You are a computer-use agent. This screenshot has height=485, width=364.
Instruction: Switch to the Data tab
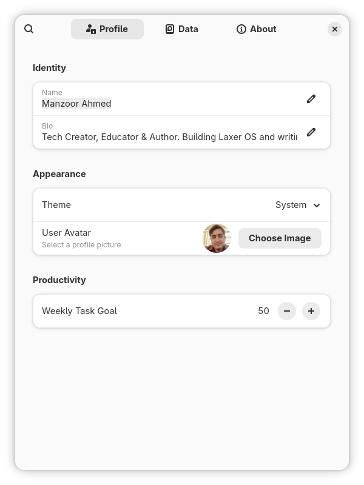click(x=181, y=28)
